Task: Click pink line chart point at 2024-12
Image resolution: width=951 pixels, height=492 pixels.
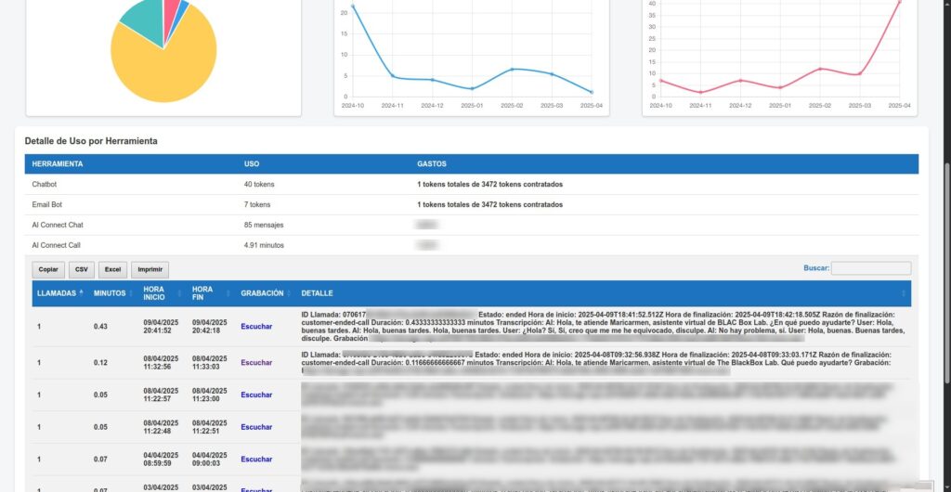Action: coord(740,81)
